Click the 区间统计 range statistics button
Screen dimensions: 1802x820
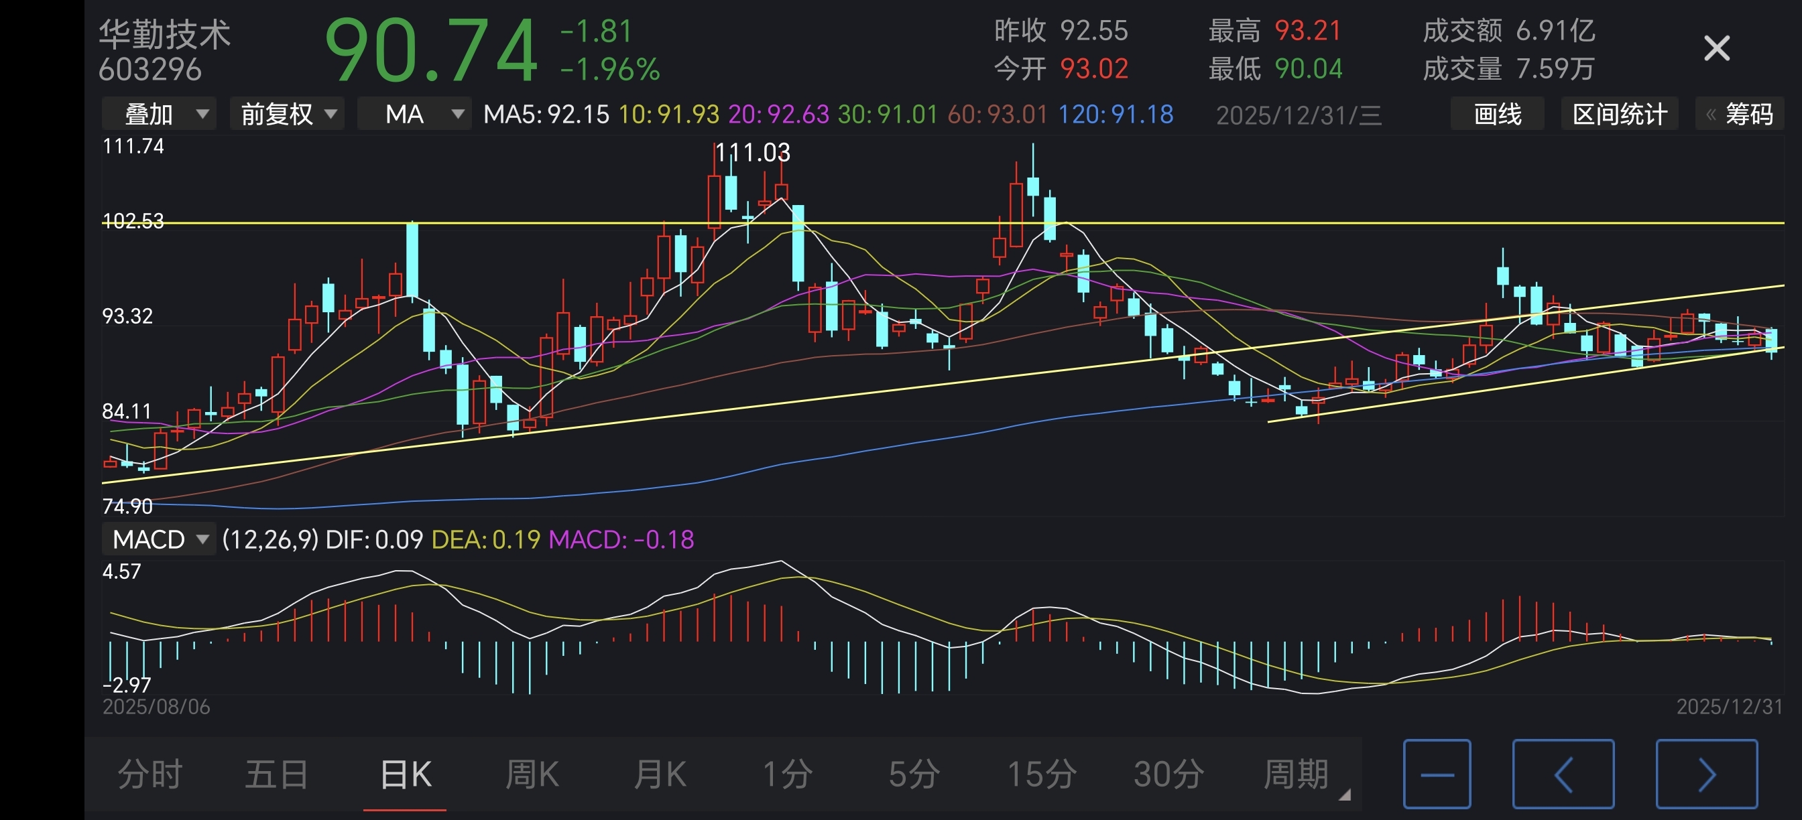point(1620,114)
